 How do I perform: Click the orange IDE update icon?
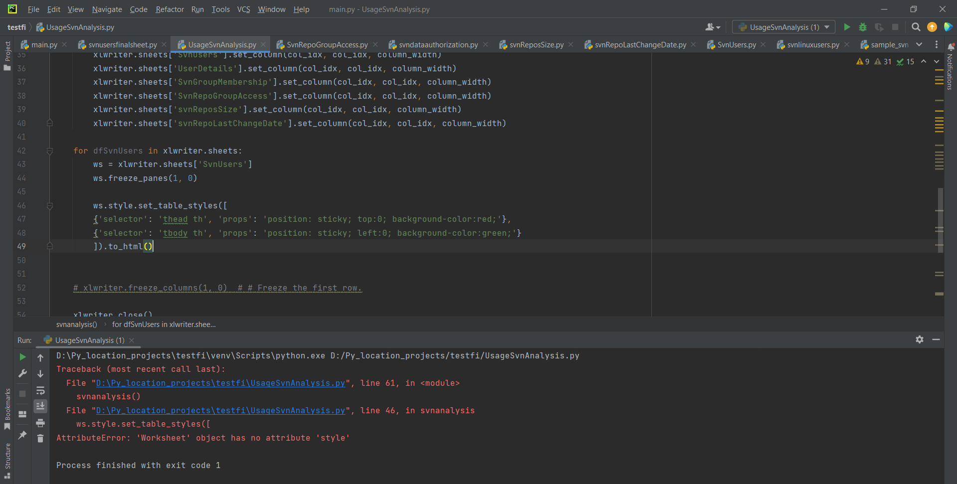tap(932, 27)
